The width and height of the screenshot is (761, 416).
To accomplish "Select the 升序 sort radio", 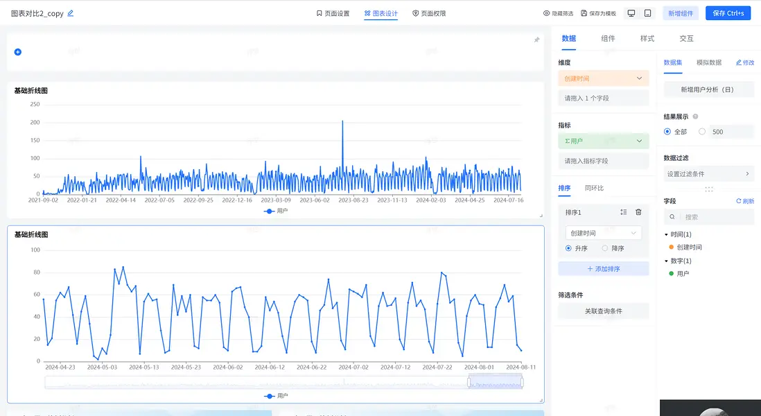I will tap(569, 248).
